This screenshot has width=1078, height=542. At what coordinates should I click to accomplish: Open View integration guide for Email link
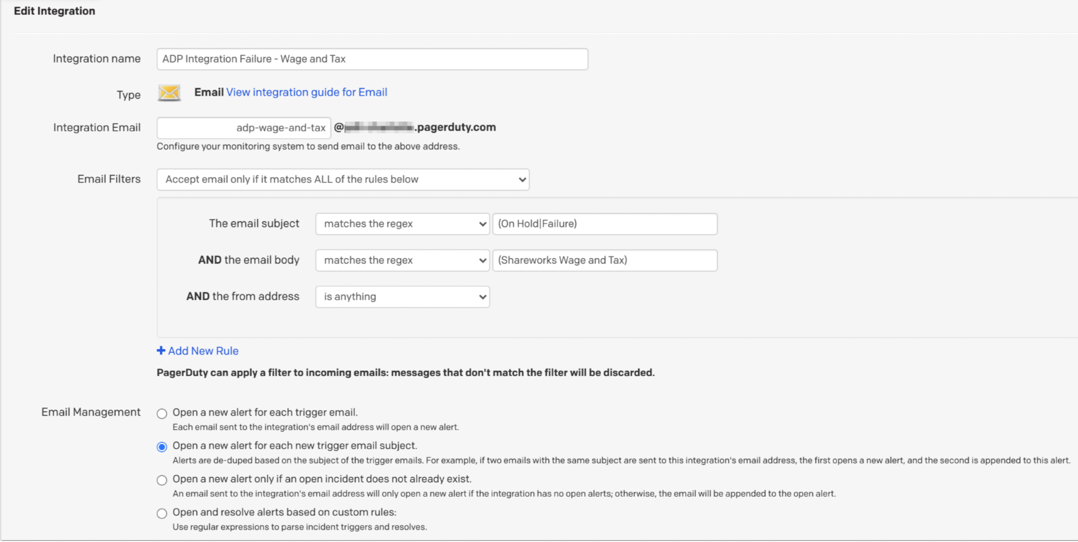306,92
